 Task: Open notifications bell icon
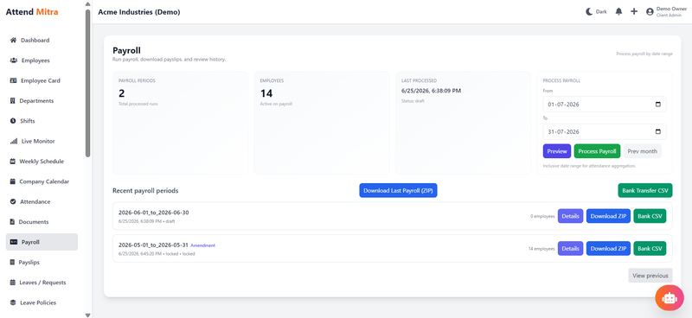[618, 12]
